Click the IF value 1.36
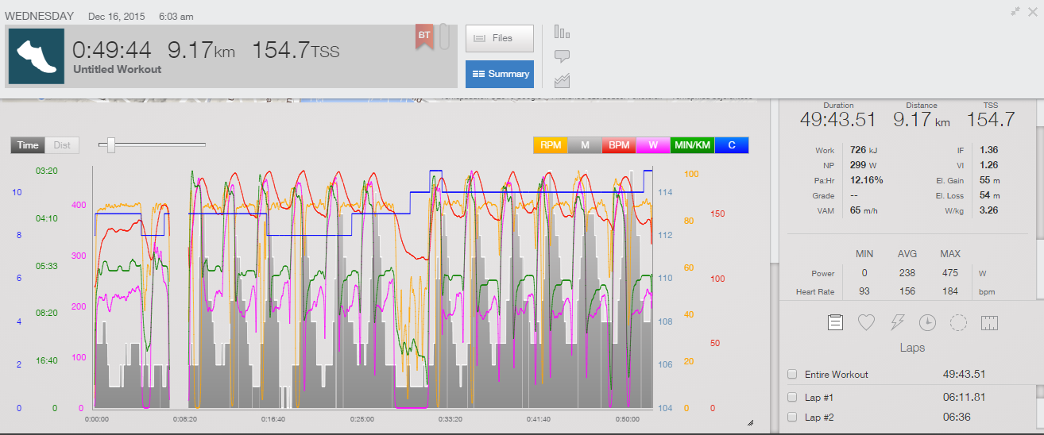Screen dimensions: 1044x435 pos(988,150)
